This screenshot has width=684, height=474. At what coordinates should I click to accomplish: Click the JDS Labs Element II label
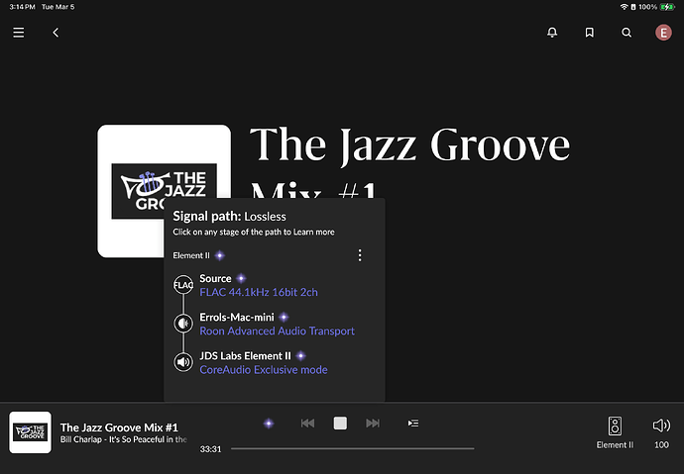pos(245,356)
